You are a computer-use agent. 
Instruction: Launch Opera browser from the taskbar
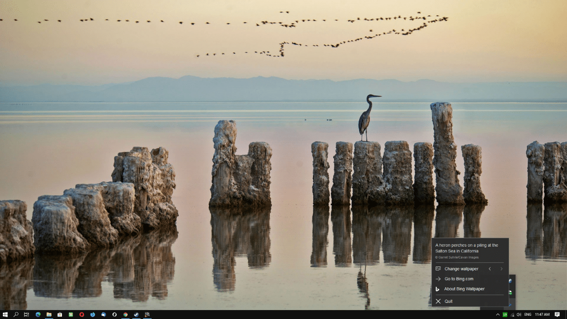point(82,314)
